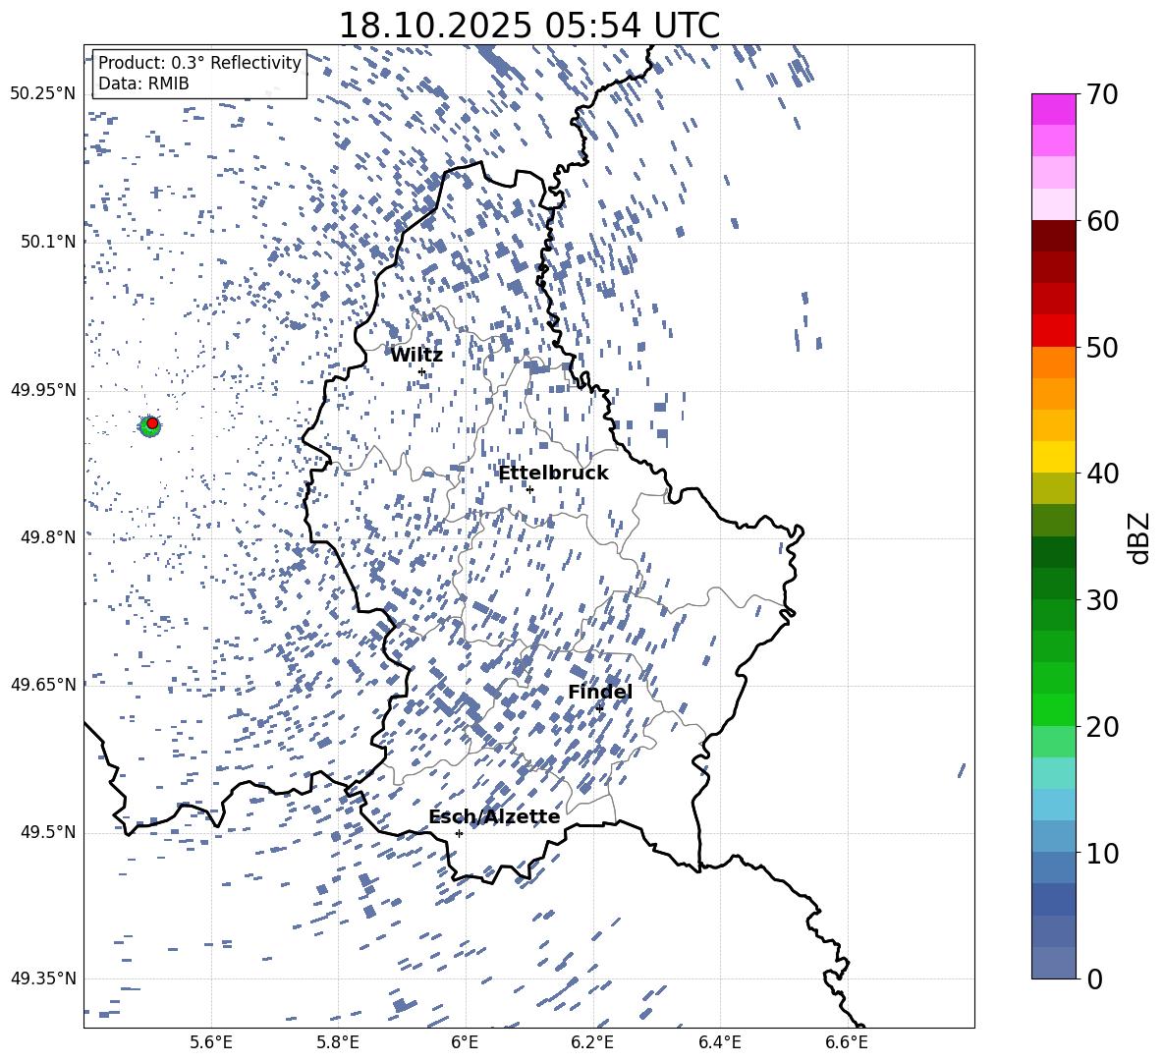This screenshot has height=1062, width=1163.
Task: Click the 10 dBZ colorbar tick label
Action: coord(1102,853)
